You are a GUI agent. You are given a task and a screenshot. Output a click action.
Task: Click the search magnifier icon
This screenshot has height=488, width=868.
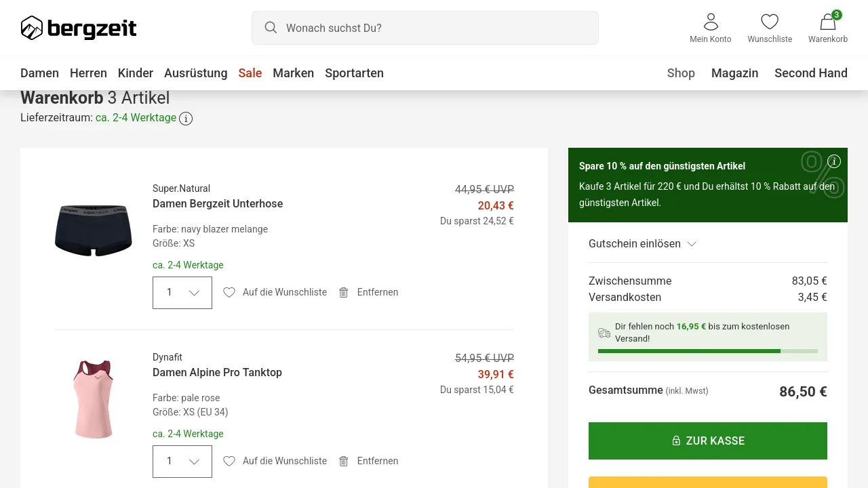pos(271,28)
